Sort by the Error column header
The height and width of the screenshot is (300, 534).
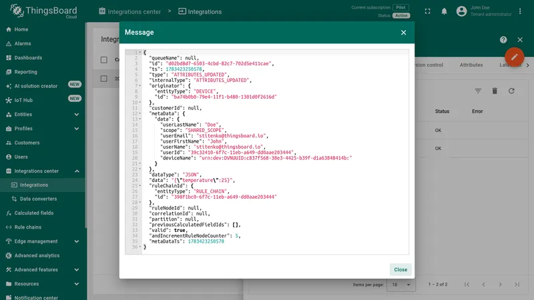[477, 111]
